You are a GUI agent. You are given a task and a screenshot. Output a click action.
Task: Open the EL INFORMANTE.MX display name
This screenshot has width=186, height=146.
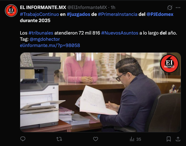[x=43, y=7]
